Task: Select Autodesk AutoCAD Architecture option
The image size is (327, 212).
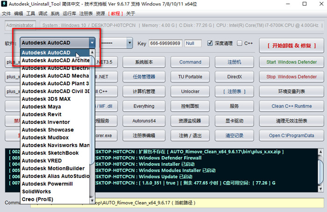Action: coord(55,60)
